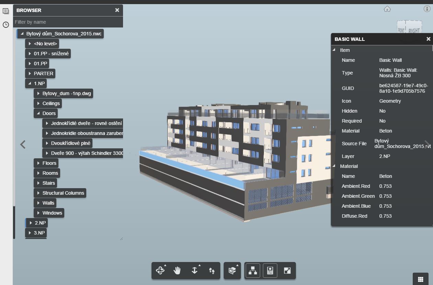The width and height of the screenshot is (433, 285).
Task: Select the Zoom tool
Action: coord(194,271)
